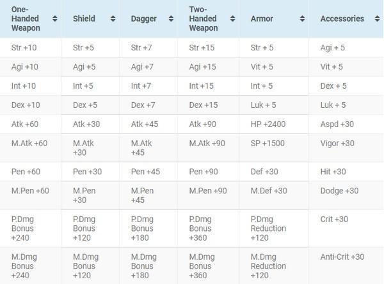Click the Two-Handed Weapon header text
Viewport: 384px width, 284px height.
204,19
